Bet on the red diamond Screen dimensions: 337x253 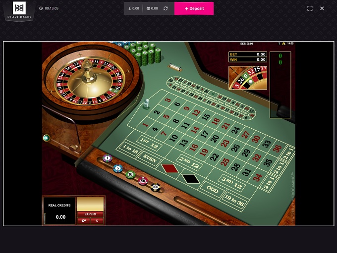170,168
